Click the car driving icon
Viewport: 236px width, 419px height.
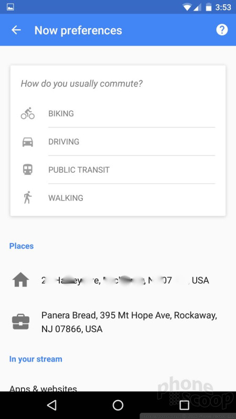tap(28, 141)
